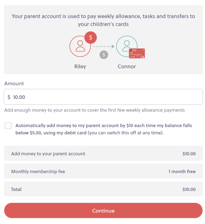
Task: Click the red dollar badge on Riley's avatar
Action: pyautogui.click(x=91, y=38)
